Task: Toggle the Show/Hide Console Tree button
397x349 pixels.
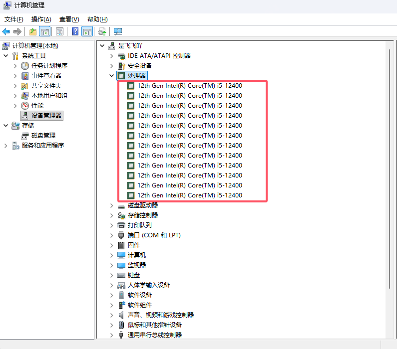Action: 45,32
